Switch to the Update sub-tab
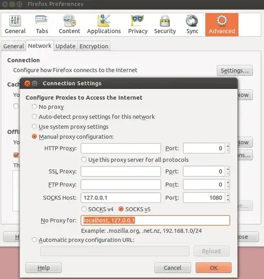This screenshot has height=279, width=264. click(x=66, y=46)
